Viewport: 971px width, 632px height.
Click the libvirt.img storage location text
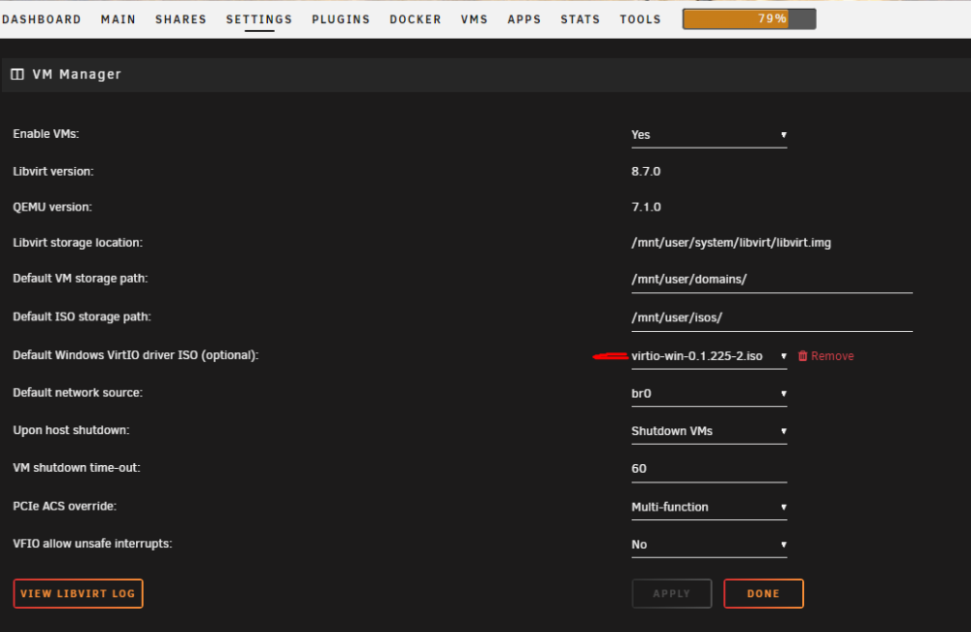pyautogui.click(x=731, y=243)
